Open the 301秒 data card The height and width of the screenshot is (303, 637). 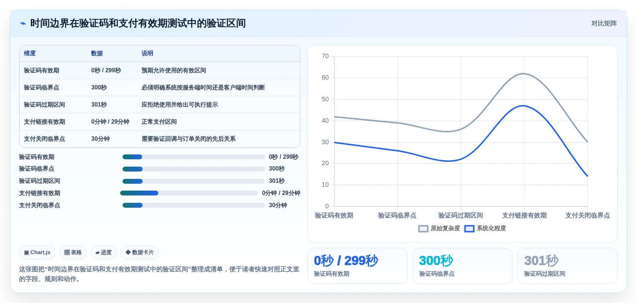click(x=567, y=266)
